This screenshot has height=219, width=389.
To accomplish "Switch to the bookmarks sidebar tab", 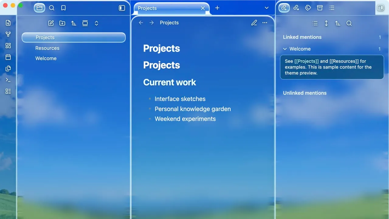I will [63, 8].
